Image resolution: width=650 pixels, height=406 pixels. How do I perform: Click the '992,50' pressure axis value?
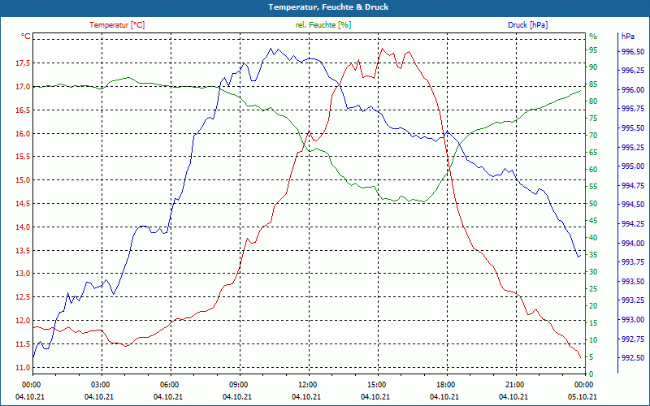click(x=633, y=358)
